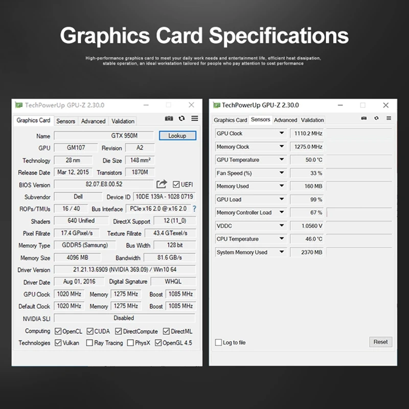Screen dimensions: 409x409
Task: Toggle the DirectCompute checkbox
Action: click(x=119, y=331)
